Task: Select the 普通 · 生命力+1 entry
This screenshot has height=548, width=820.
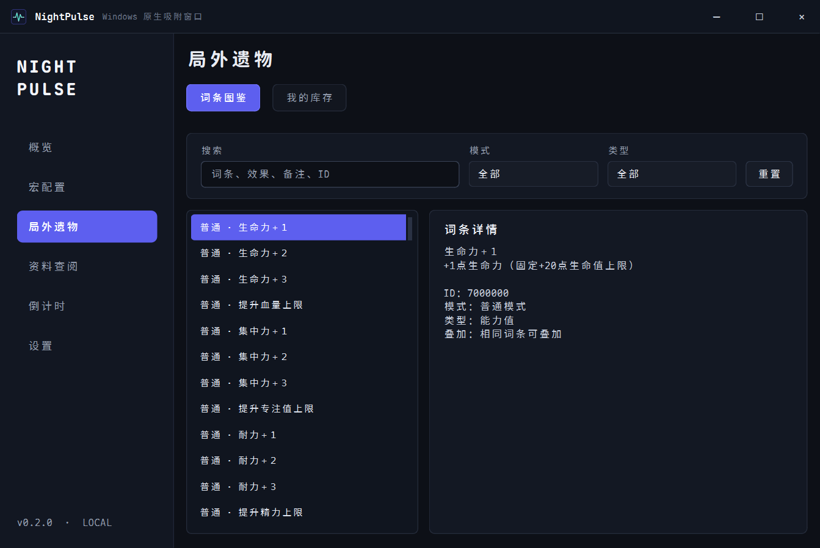Action: (x=299, y=227)
